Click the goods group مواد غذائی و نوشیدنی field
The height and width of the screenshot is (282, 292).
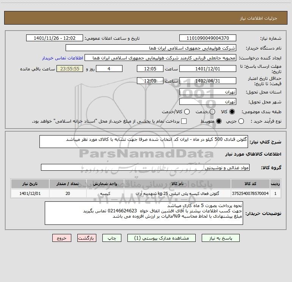point(145,167)
